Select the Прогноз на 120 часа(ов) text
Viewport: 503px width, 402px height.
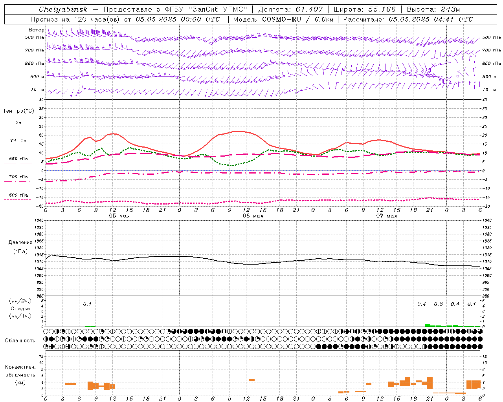pyautogui.click(x=76, y=19)
